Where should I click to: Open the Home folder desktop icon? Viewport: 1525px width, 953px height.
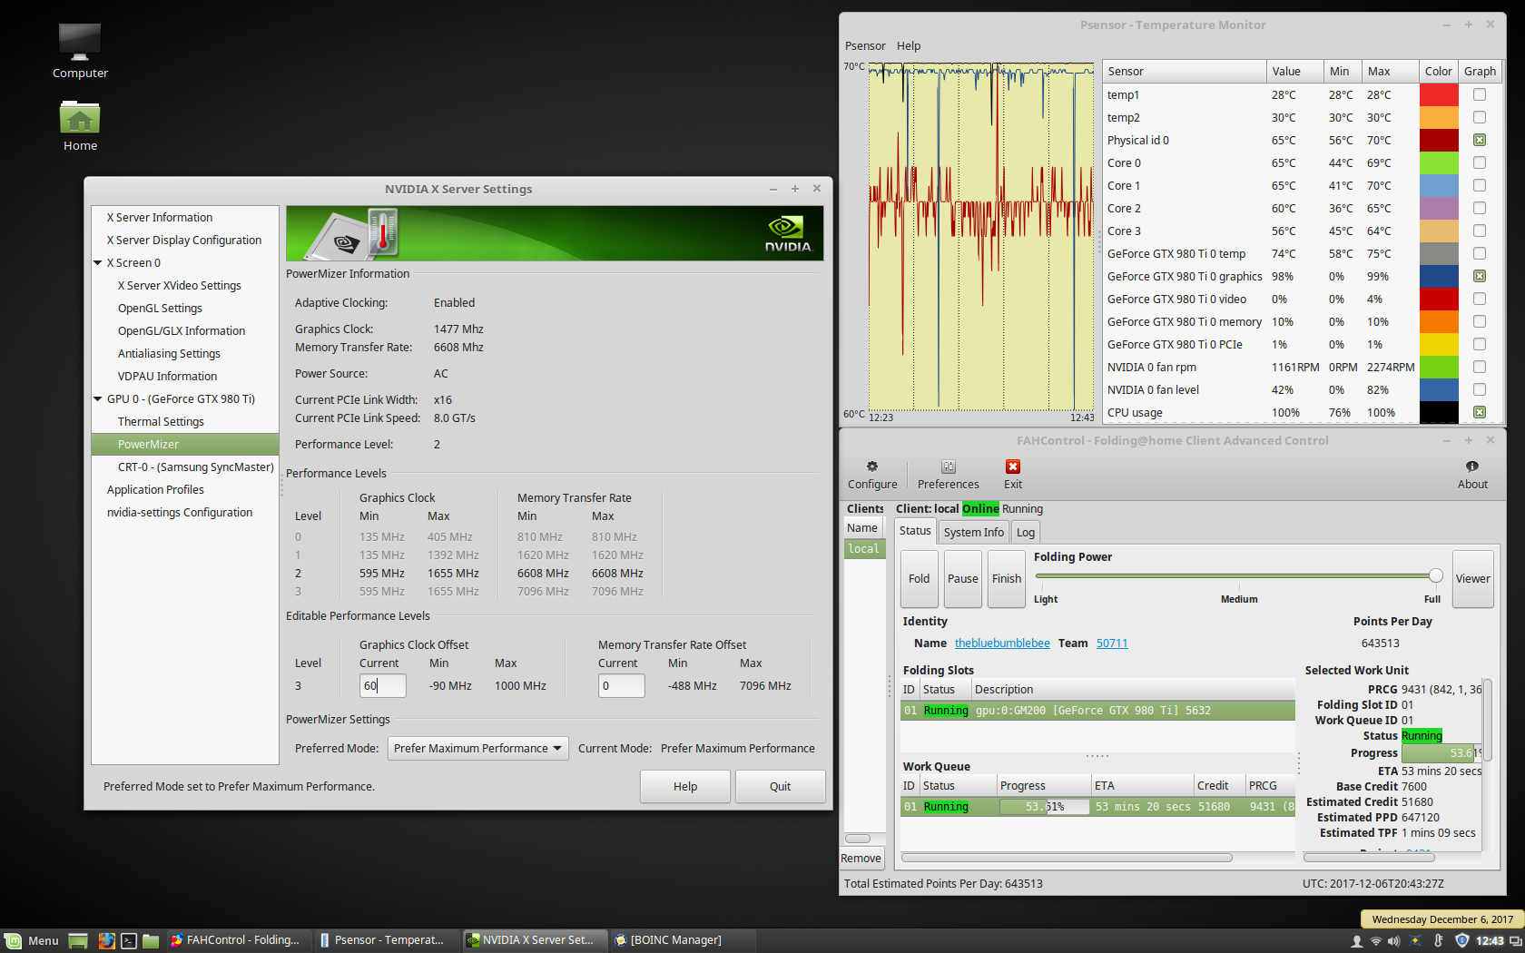pos(80,125)
